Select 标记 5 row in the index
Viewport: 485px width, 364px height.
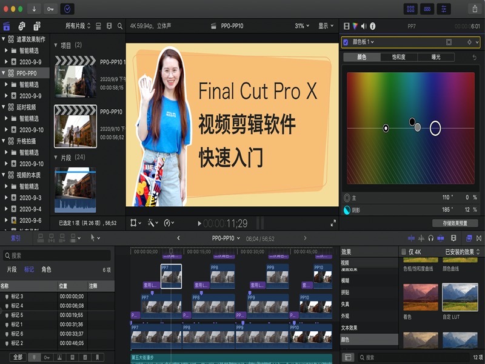point(57,315)
